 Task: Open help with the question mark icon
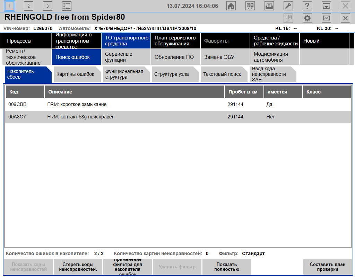pos(307,6)
